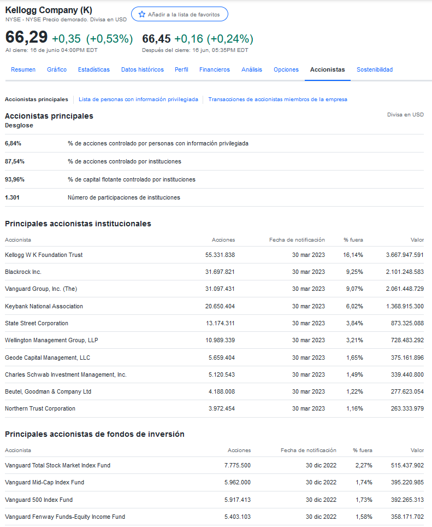Viewport: 432px width, 527px height.
Task: Switch to the Opciones tab
Action: pos(286,69)
